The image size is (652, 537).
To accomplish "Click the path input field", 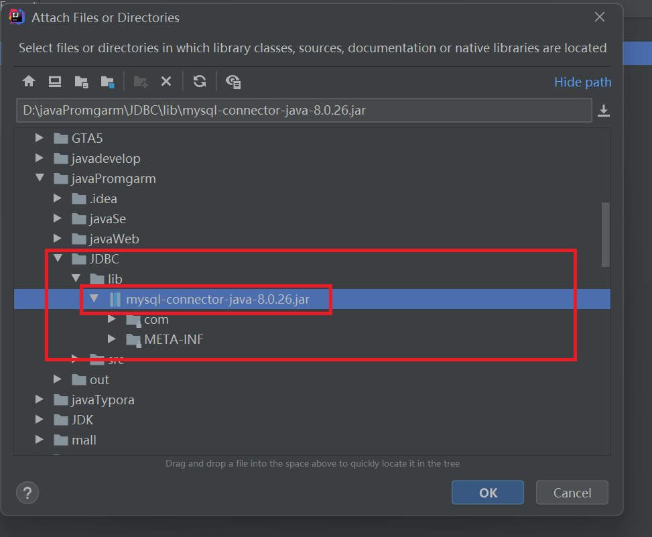I will pyautogui.click(x=303, y=111).
